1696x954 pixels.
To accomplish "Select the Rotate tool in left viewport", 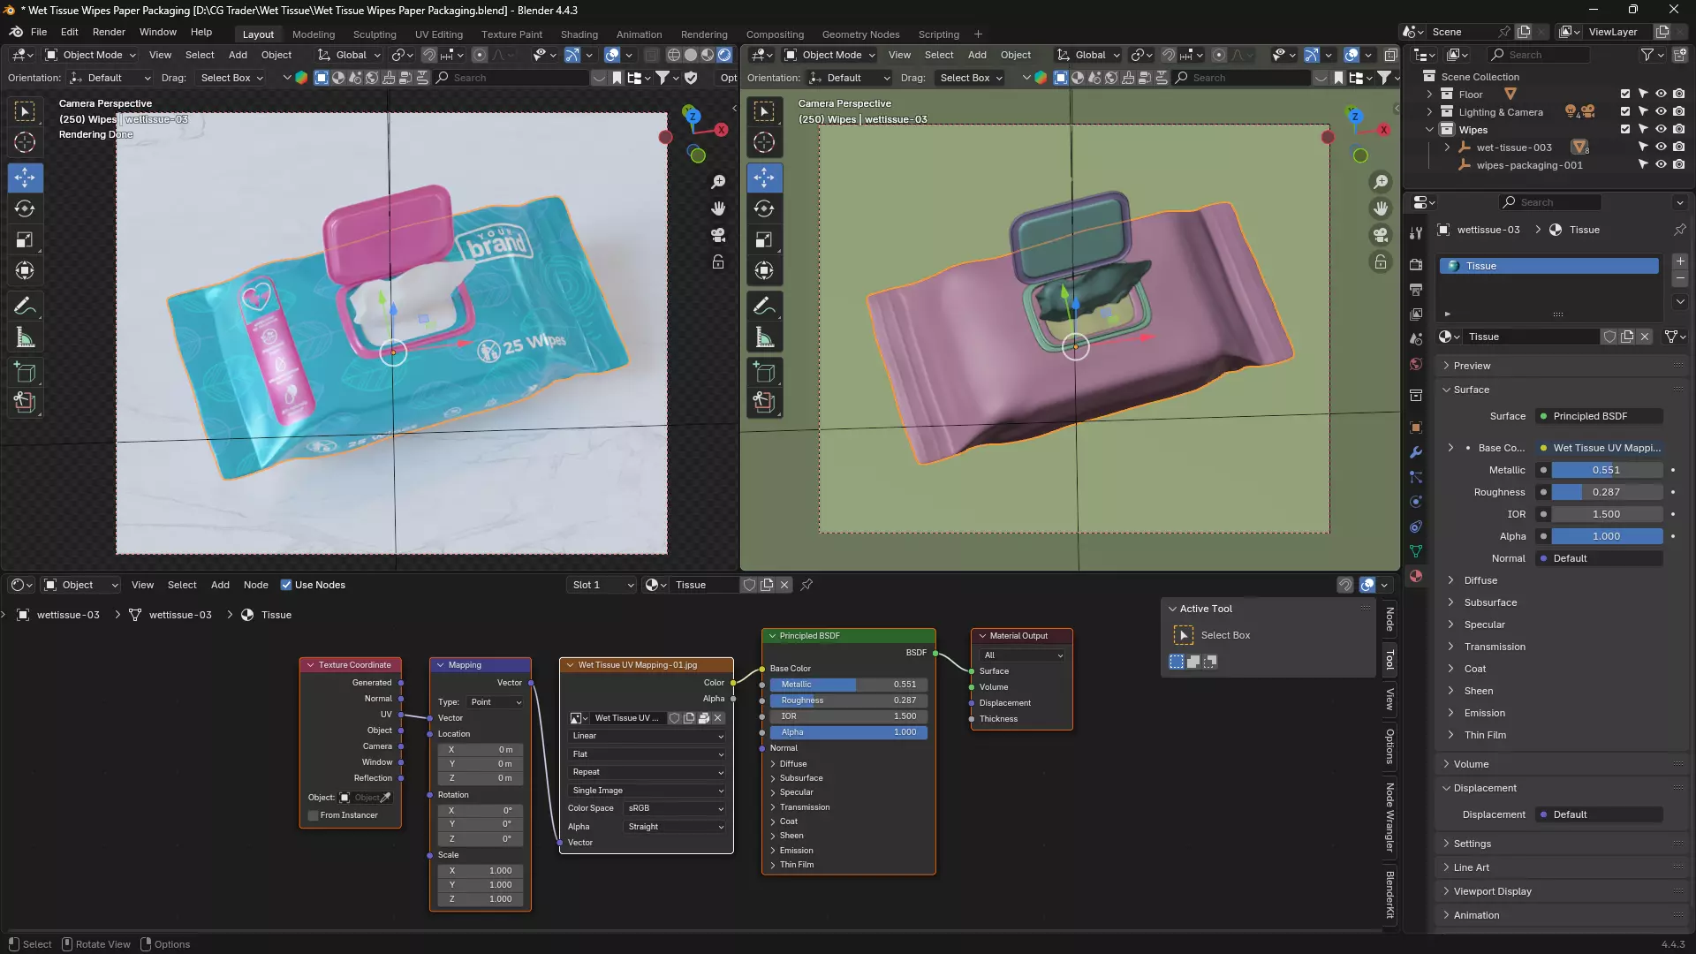I will [x=25, y=208].
